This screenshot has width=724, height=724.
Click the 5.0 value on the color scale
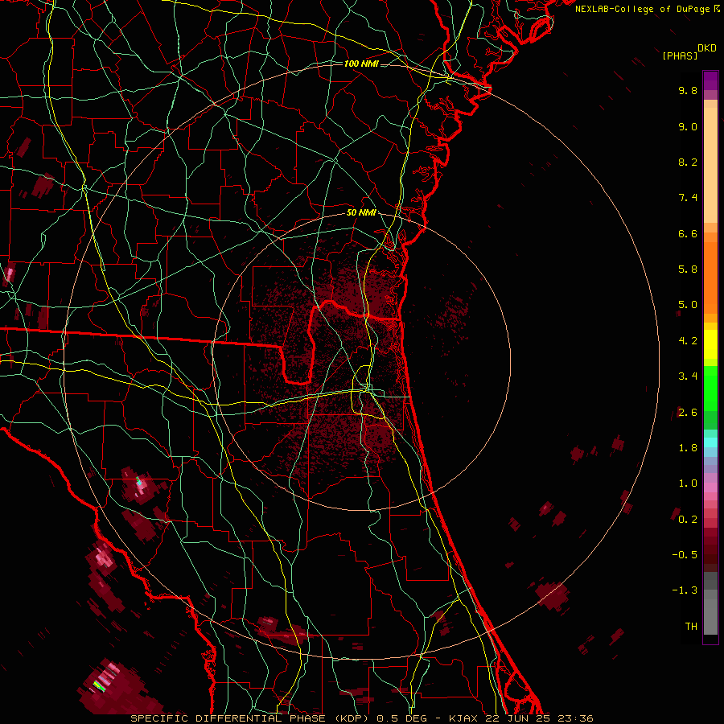(x=688, y=305)
